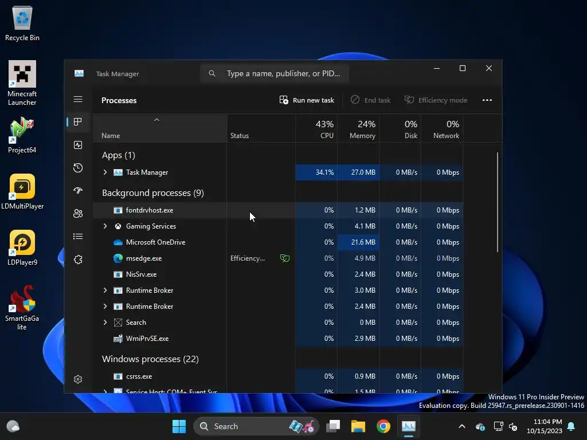The width and height of the screenshot is (587, 440).
Task: Sort processes by Memory column header
Action: pos(358,129)
